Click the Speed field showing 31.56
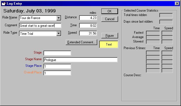Image resolution: width=181 pixels, height=106 pixels. click(x=88, y=33)
